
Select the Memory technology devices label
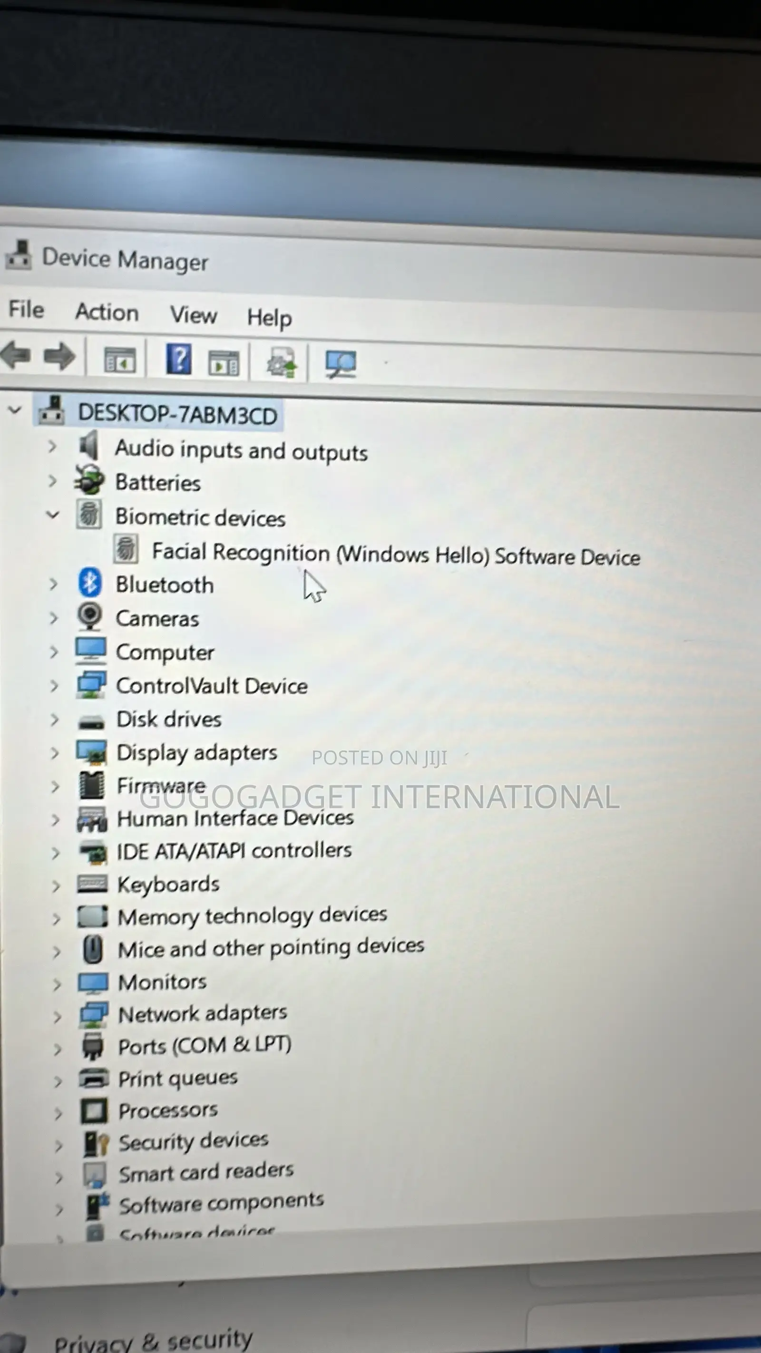click(253, 915)
